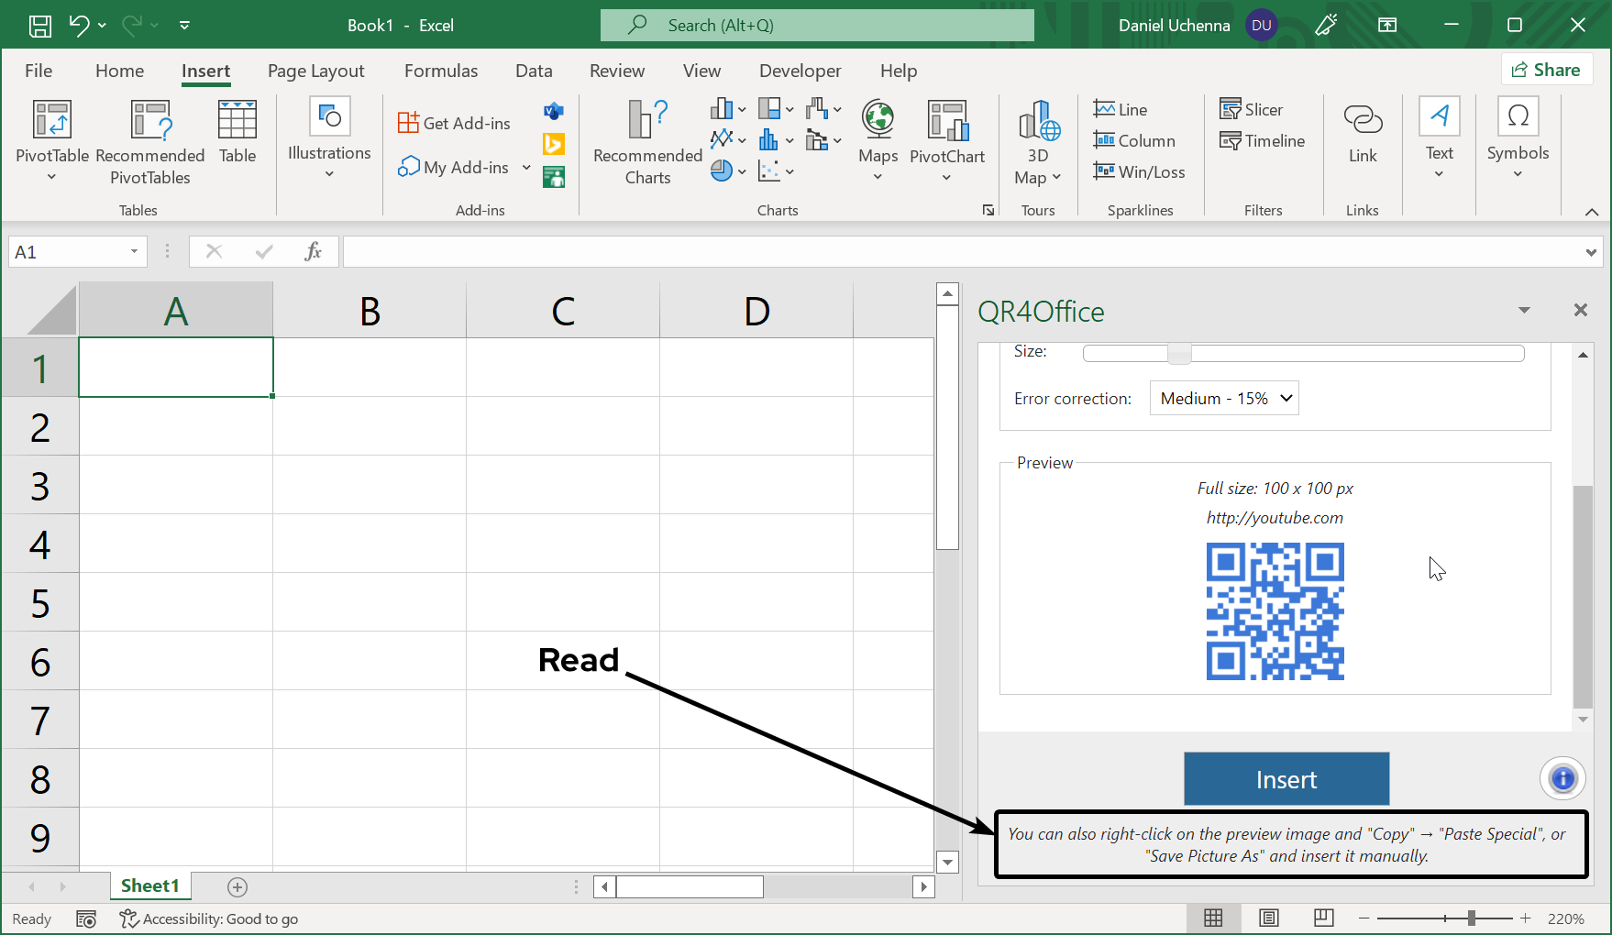Image resolution: width=1612 pixels, height=935 pixels.
Task: Switch to the Developer tab
Action: click(x=800, y=71)
